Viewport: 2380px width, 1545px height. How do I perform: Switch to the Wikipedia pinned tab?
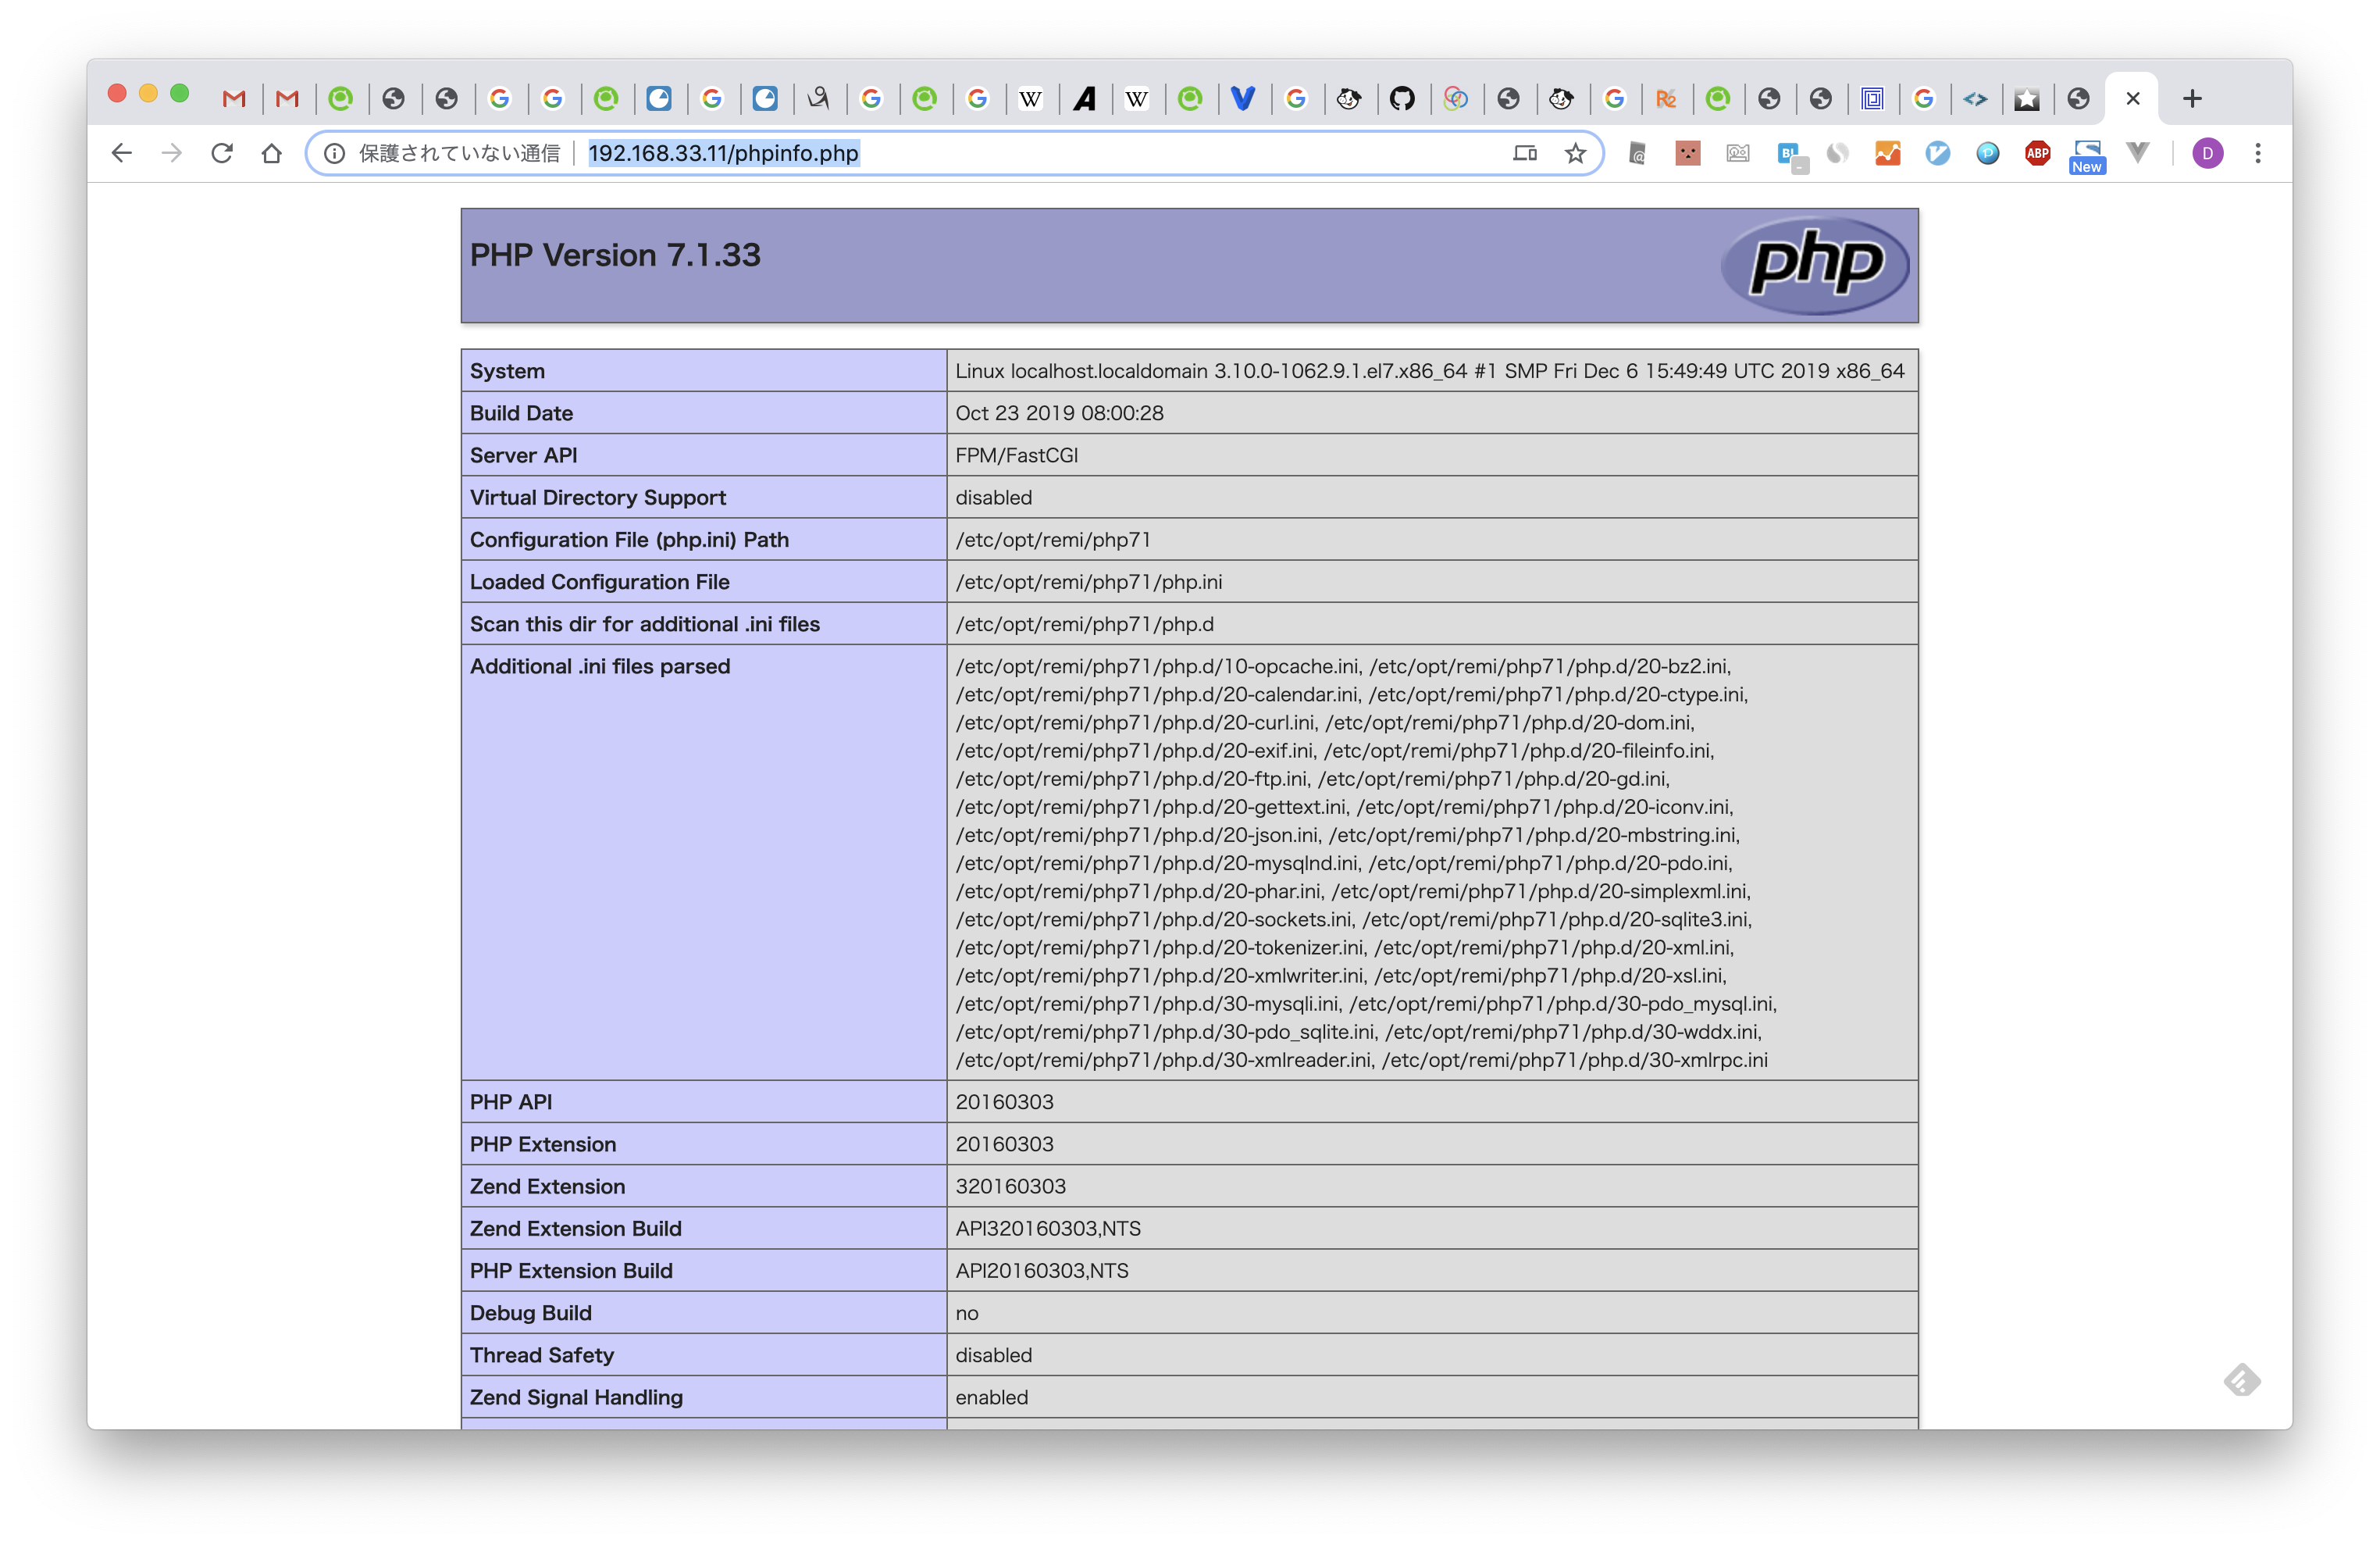[x=1032, y=98]
